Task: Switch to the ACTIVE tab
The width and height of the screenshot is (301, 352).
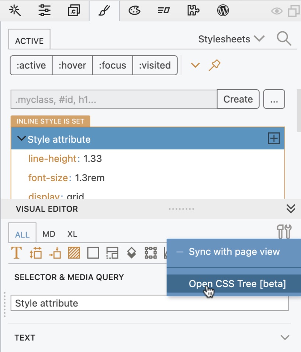Action: pos(30,39)
